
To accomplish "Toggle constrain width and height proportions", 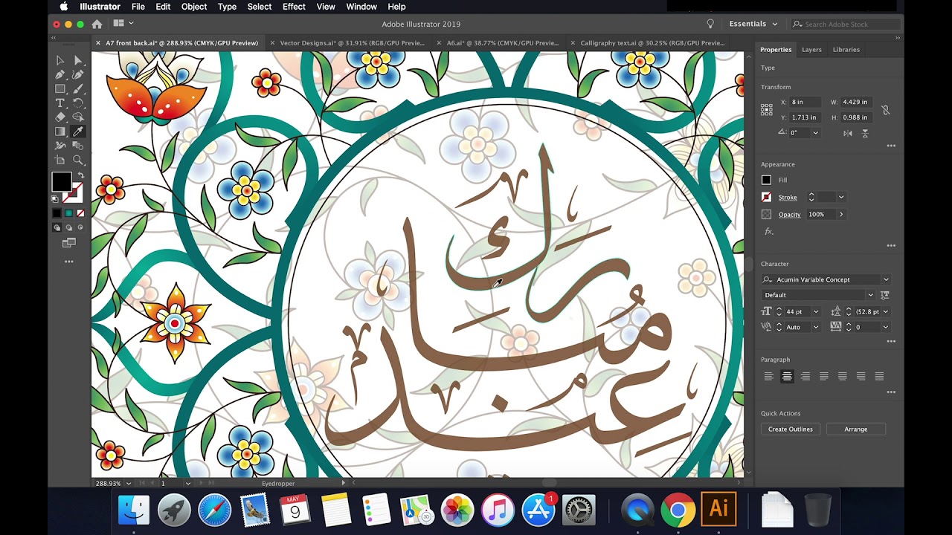I will click(885, 110).
